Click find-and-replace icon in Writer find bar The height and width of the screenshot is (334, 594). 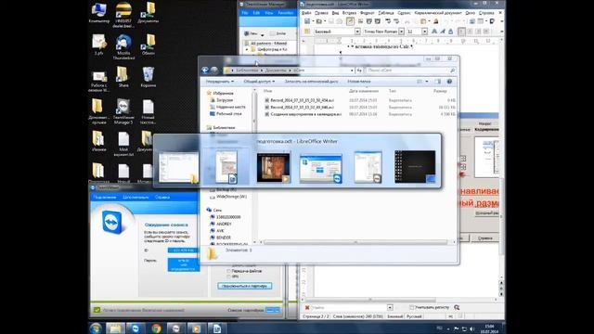(457, 307)
